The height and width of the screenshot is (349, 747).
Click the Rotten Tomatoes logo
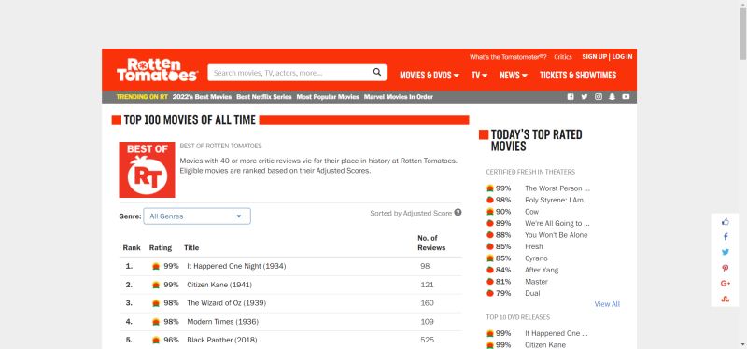click(157, 69)
